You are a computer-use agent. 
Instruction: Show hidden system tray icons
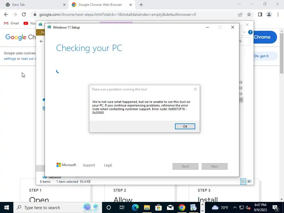[x=235, y=207]
